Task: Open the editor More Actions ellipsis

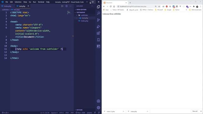Action: click(70, 6)
